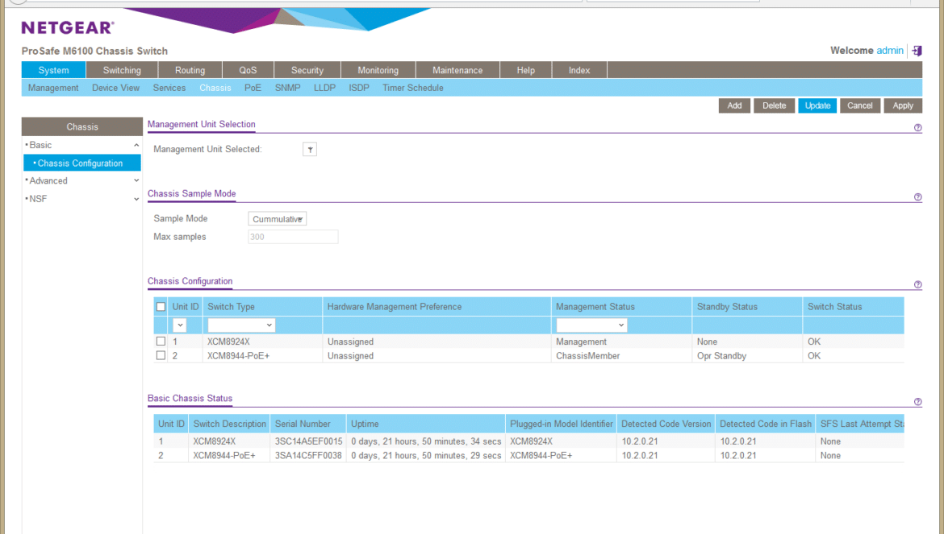Open help for Management Unit Selection
Viewport: 944px width, 534px height.
(917, 127)
